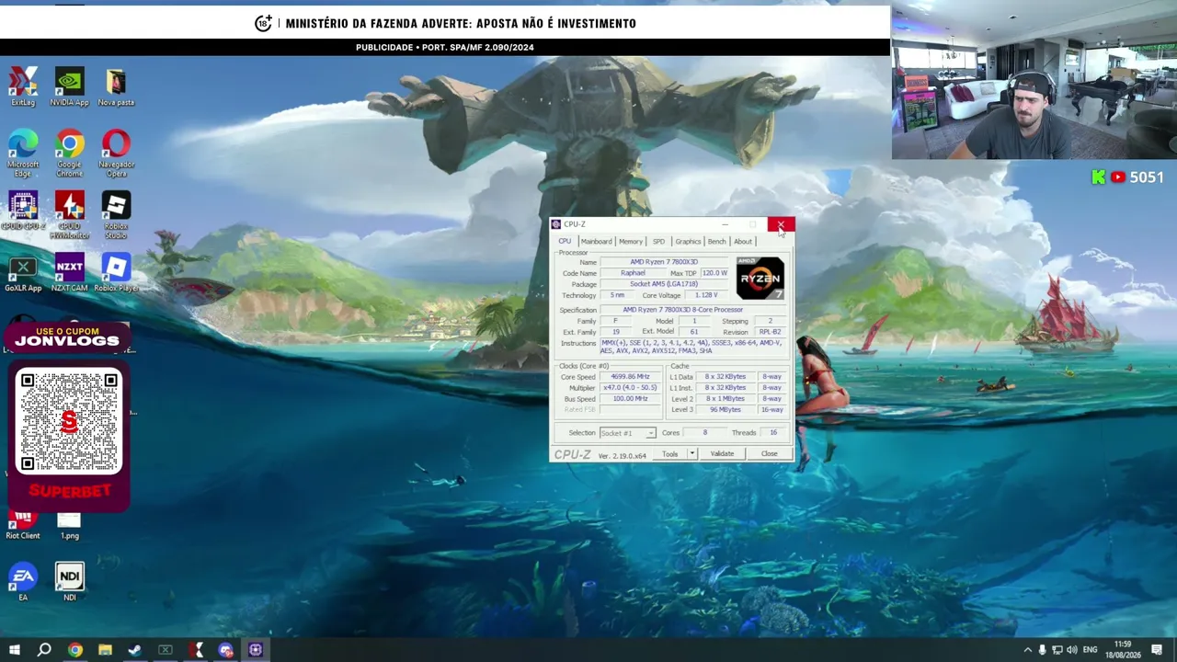Click the Superbet QR code overlay
Image resolution: width=1177 pixels, height=662 pixels.
(69, 420)
